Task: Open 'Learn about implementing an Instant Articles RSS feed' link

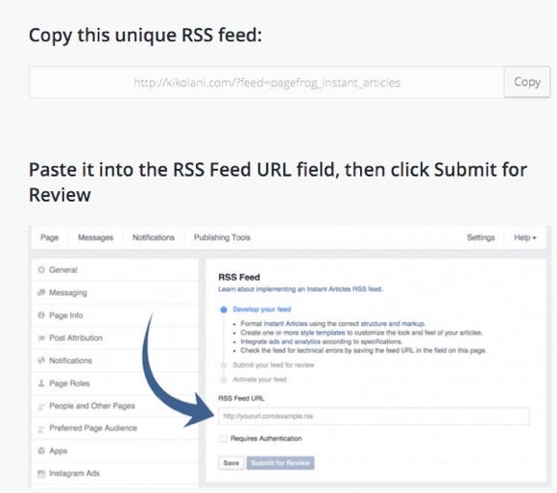Action: coord(301,289)
